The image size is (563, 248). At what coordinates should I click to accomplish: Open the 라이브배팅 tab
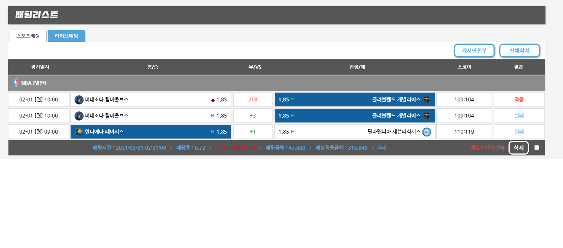tap(66, 36)
